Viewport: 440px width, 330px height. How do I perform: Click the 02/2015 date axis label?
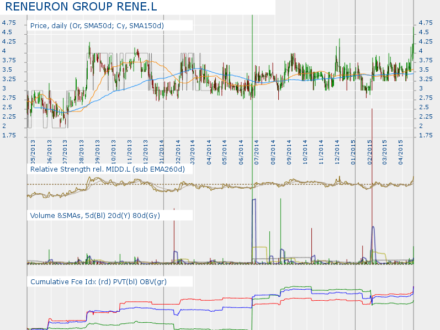(369, 152)
